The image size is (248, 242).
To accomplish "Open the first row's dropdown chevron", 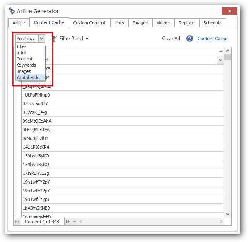I will click(x=221, y=60).
